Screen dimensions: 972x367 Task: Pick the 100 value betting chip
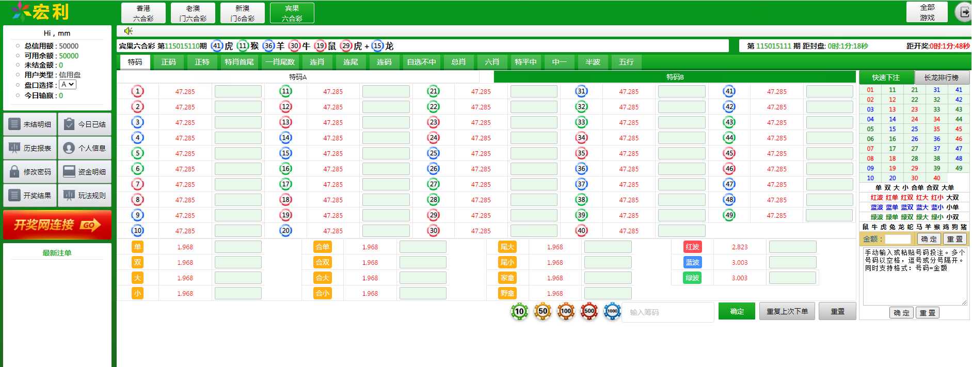566,311
